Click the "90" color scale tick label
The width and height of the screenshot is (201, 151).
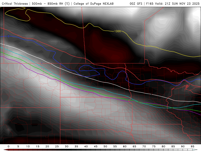click(x=183, y=146)
